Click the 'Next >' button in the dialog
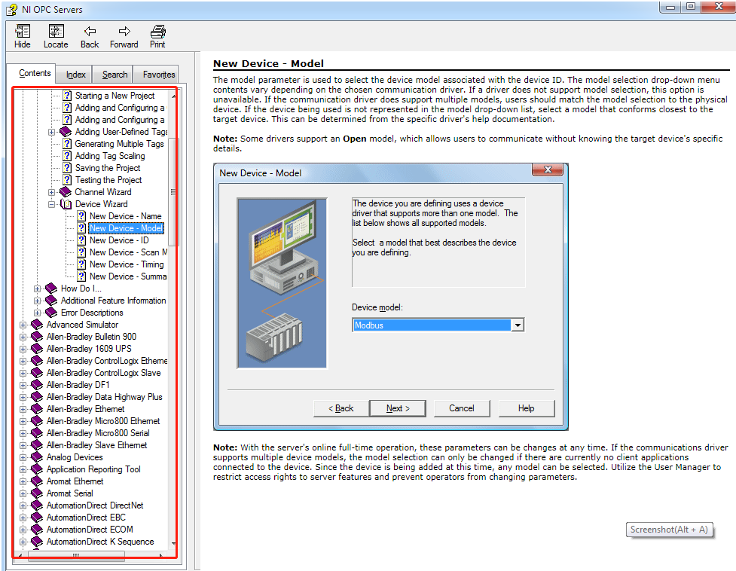 tap(398, 408)
